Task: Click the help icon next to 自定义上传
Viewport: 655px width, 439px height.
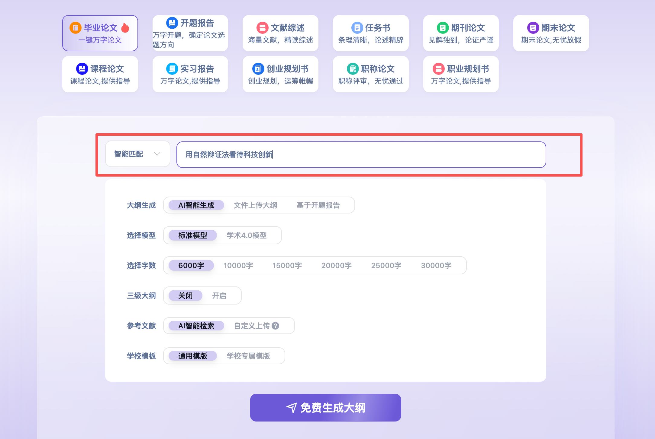Action: (x=276, y=326)
